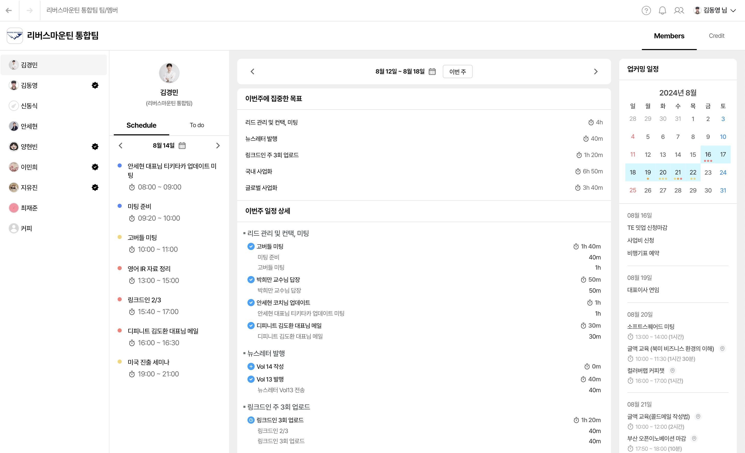
Task: Toggle the check on 박희만 교수님 답장
Action: pyautogui.click(x=251, y=279)
